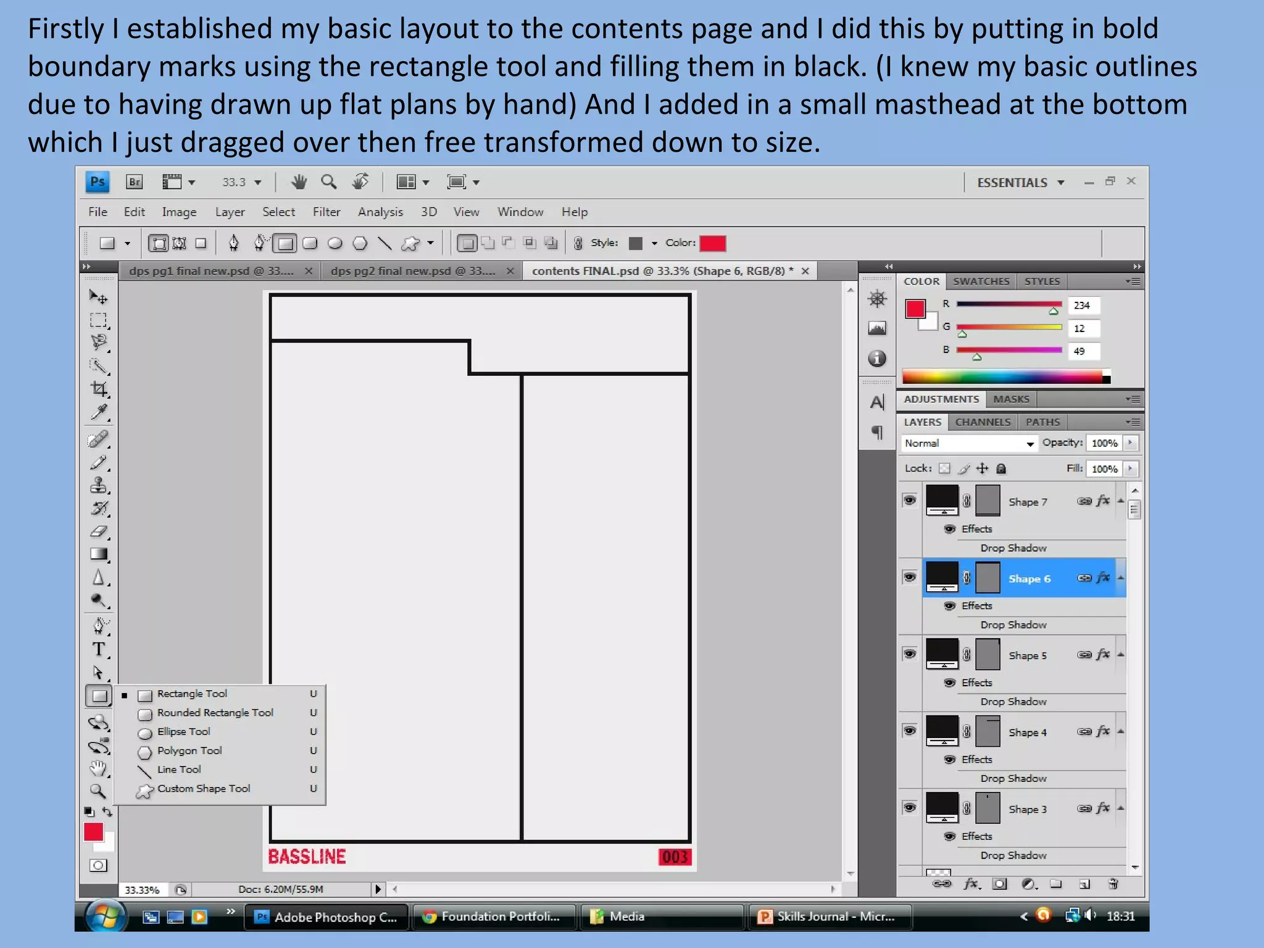This screenshot has height=948, width=1264.
Task: Open the Paragraph panel icon
Action: point(877,432)
